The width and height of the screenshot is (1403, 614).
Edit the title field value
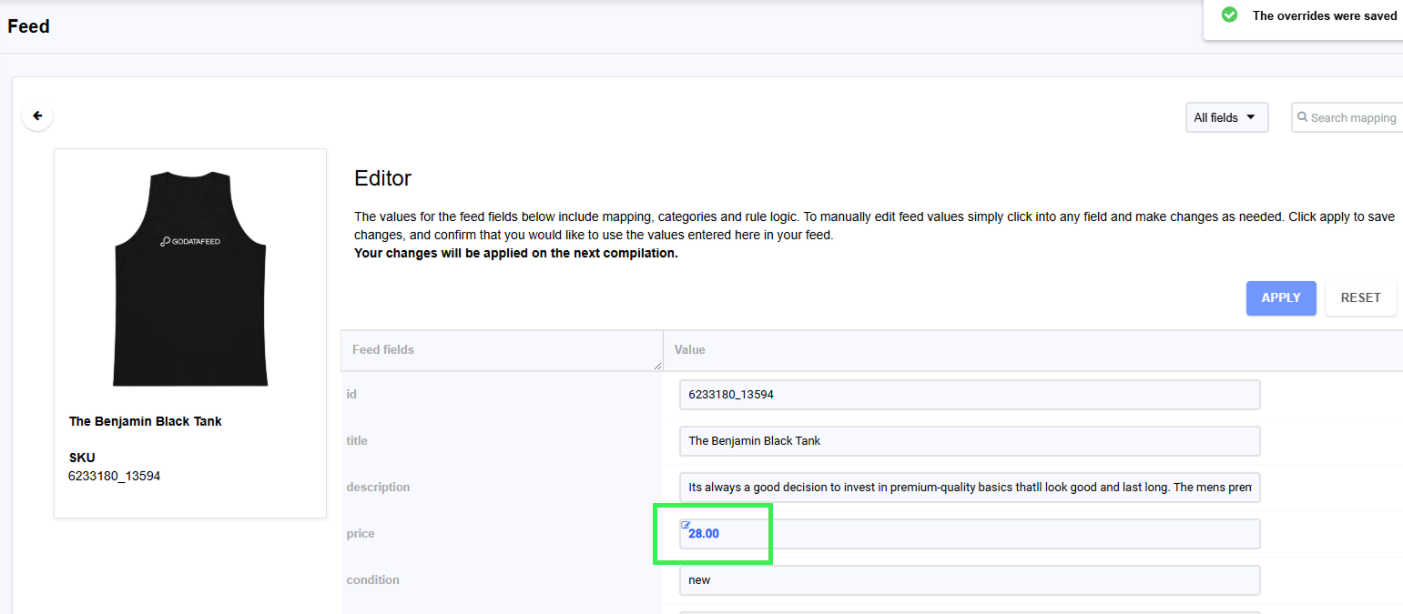pyautogui.click(x=969, y=441)
